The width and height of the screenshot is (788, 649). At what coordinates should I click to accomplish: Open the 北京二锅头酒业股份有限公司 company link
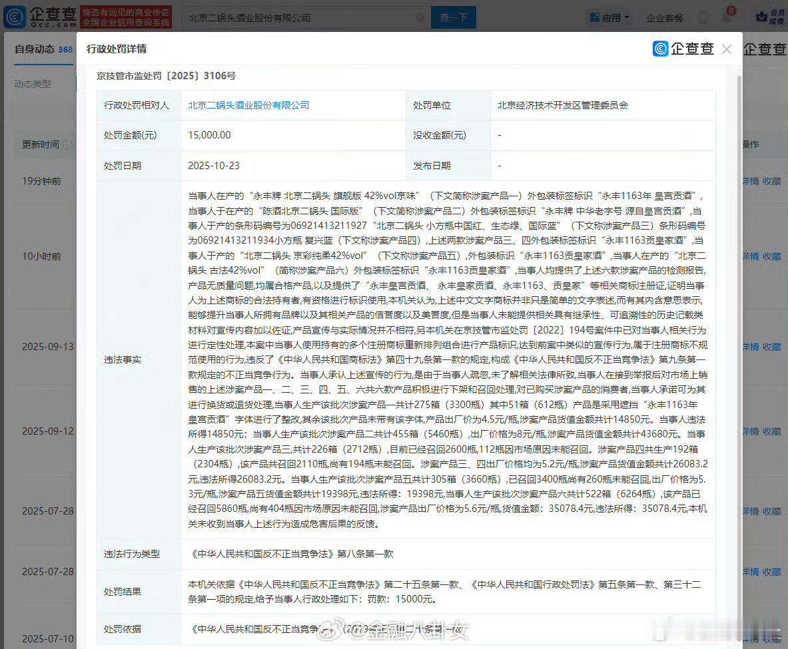pyautogui.click(x=248, y=105)
